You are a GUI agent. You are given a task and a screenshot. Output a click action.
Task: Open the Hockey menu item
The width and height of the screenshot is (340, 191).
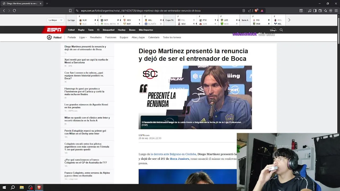122,30
